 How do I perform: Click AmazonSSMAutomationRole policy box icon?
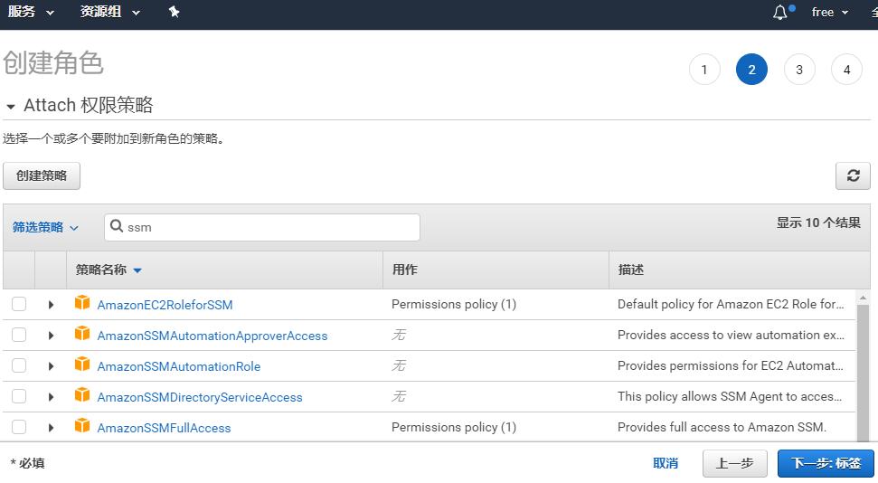(82, 365)
